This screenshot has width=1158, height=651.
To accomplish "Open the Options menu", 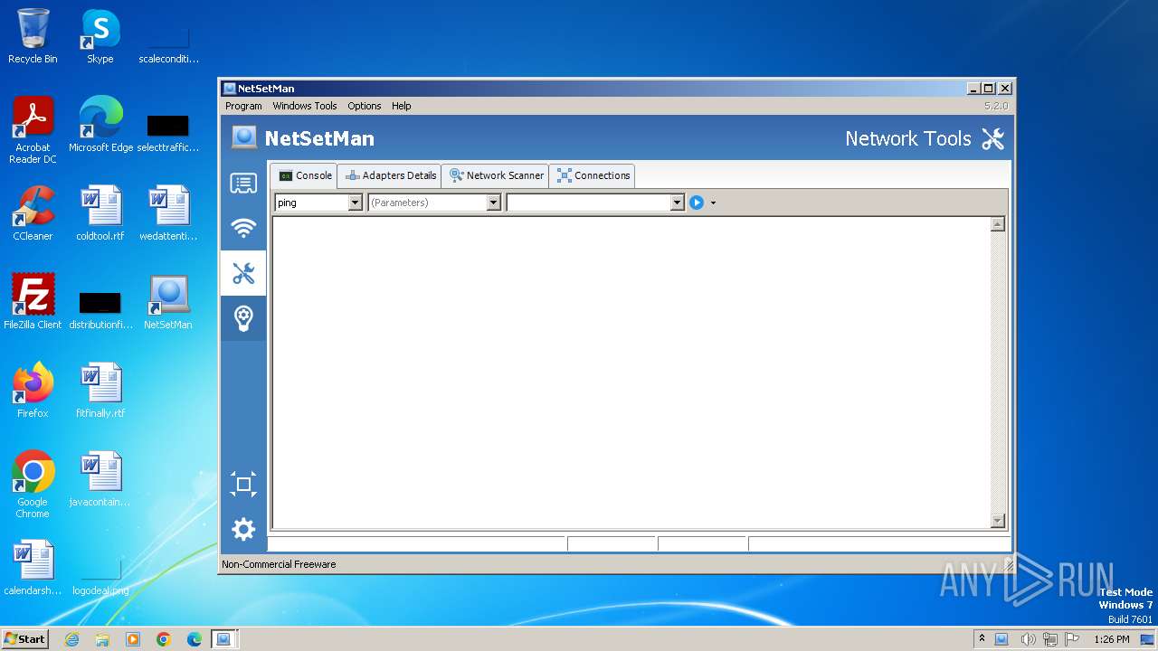I will click(x=365, y=106).
